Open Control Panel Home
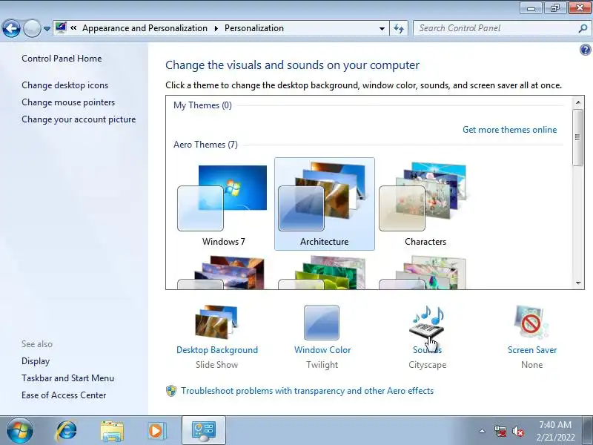Viewport: 593px width, 445px height. 62,59
